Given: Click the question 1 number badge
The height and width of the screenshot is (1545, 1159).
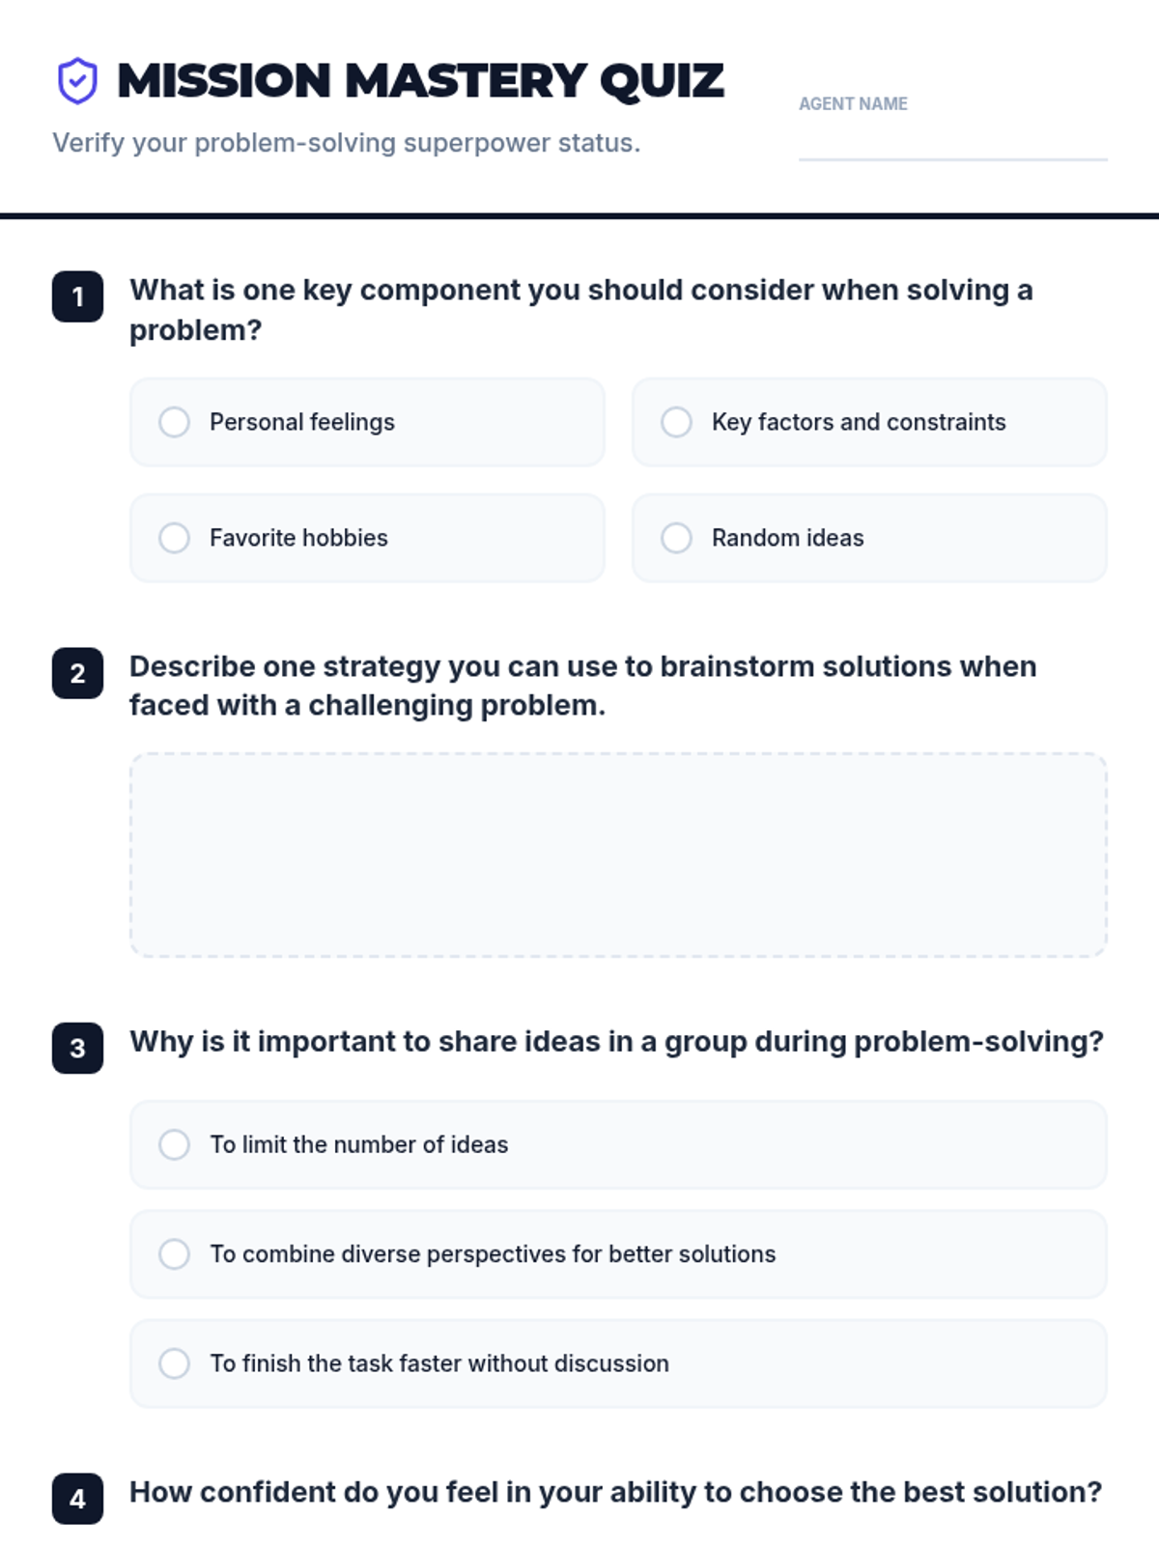Looking at the screenshot, I should pos(77,296).
